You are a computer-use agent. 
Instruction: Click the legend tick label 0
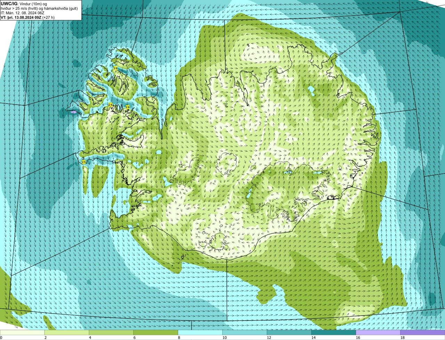[1, 338]
